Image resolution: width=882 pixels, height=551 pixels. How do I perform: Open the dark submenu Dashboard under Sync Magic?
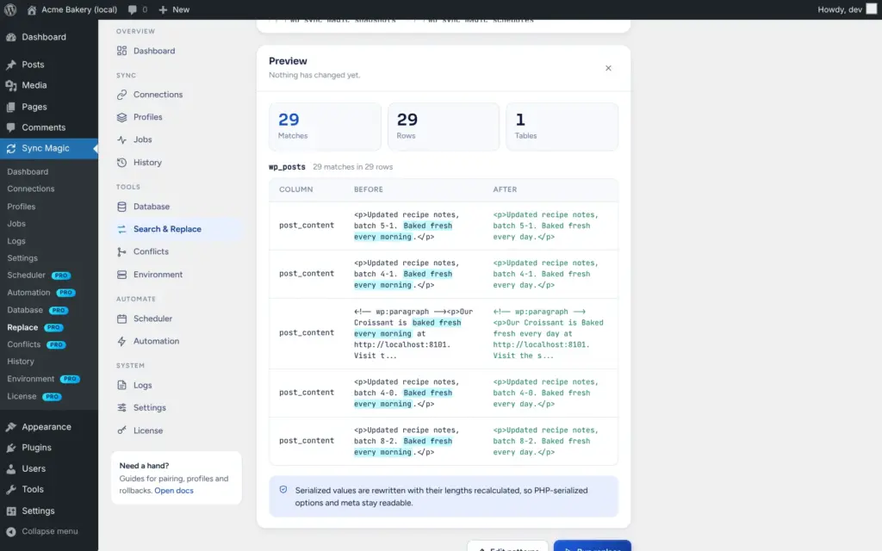[28, 171]
